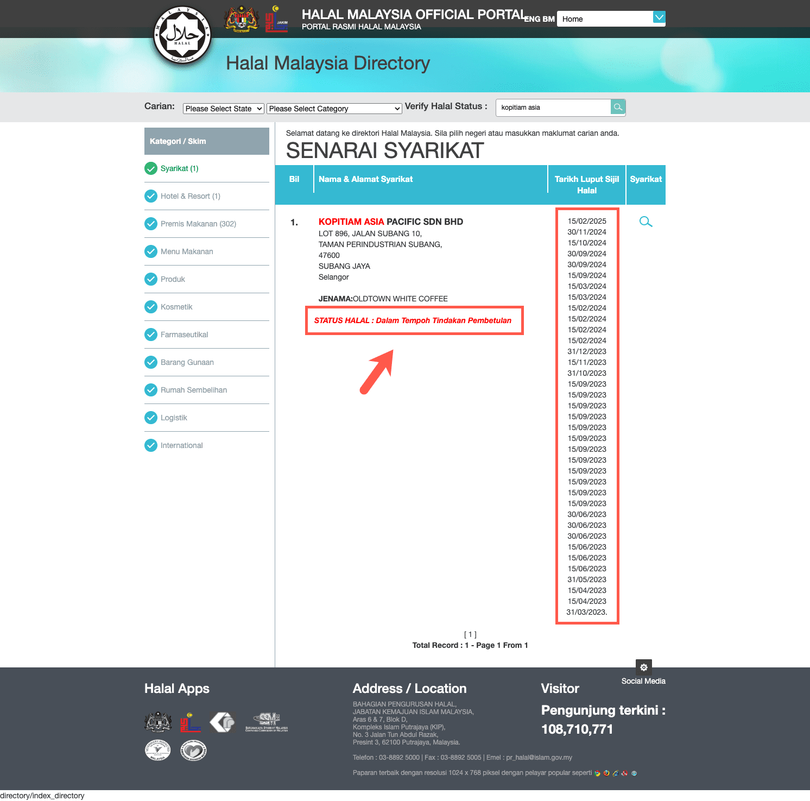Switch language to BM
Screen dimensions: 810x801
pyautogui.click(x=549, y=19)
